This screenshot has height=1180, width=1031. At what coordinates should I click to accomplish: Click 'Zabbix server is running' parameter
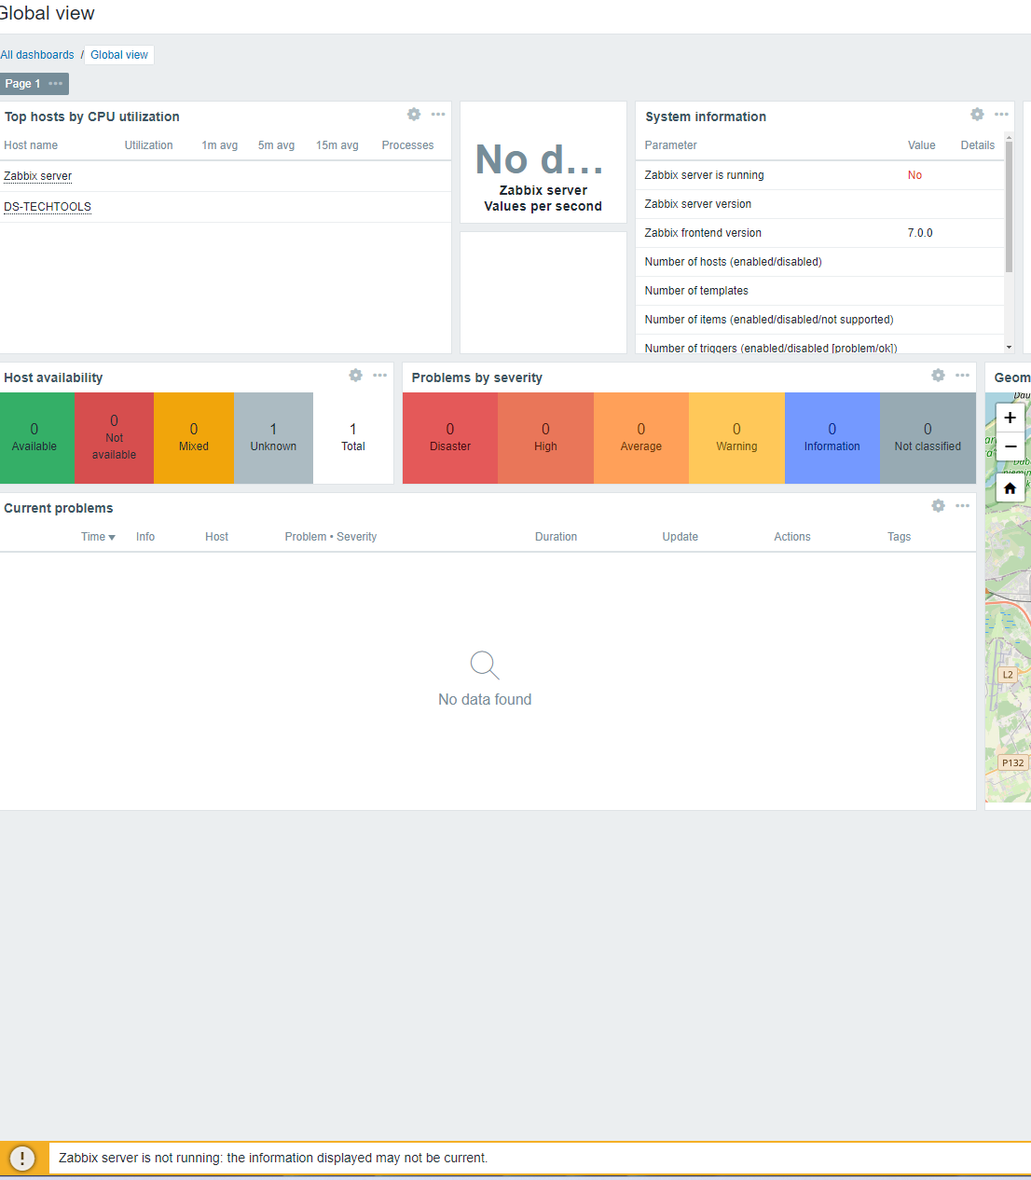coord(704,175)
